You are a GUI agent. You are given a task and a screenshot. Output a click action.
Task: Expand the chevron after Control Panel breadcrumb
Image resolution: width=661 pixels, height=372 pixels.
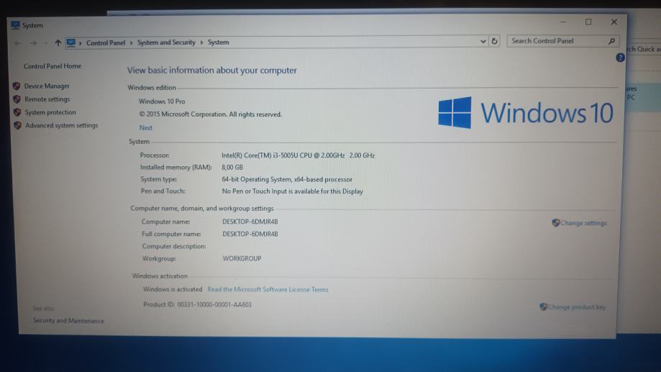click(x=131, y=42)
